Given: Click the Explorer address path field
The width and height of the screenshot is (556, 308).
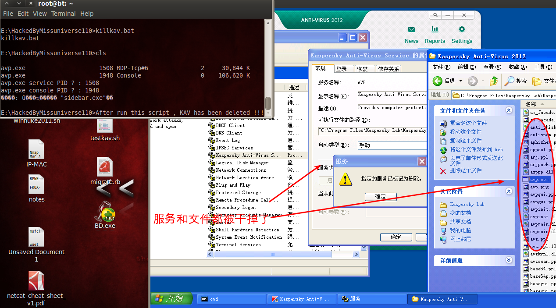Looking at the screenshot, I should [x=503, y=95].
